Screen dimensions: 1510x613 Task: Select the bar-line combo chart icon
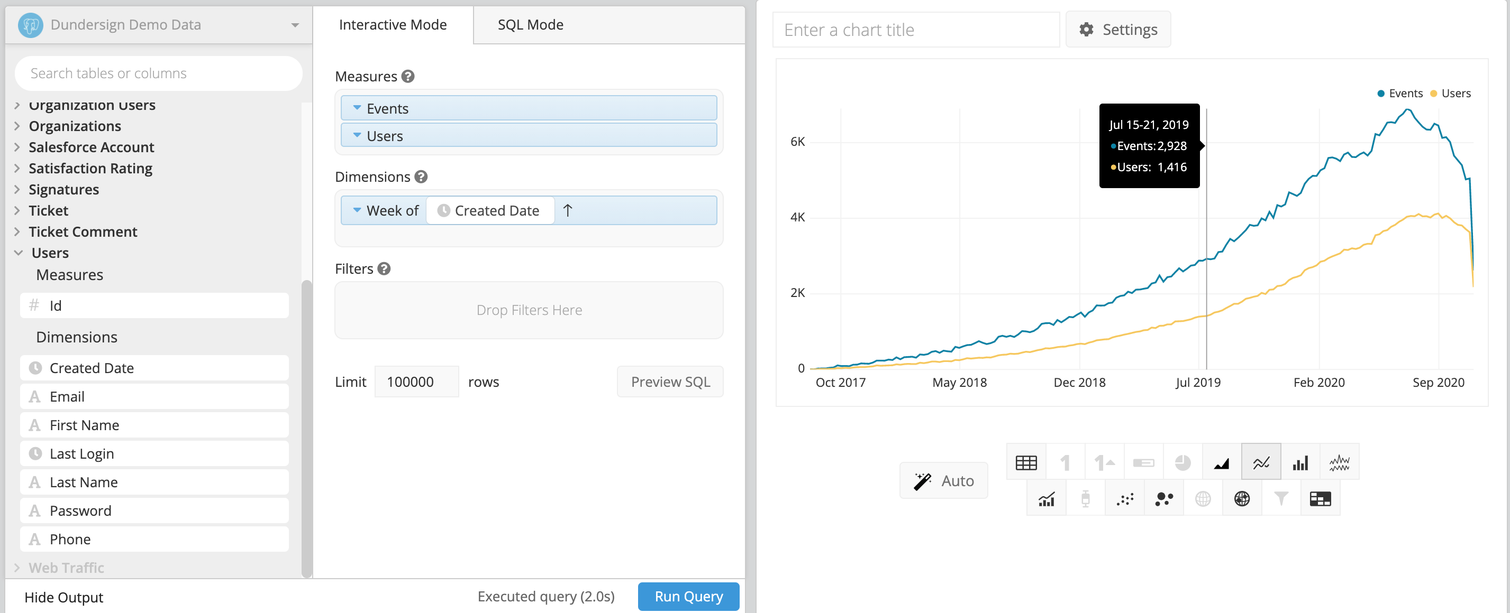click(x=1047, y=498)
